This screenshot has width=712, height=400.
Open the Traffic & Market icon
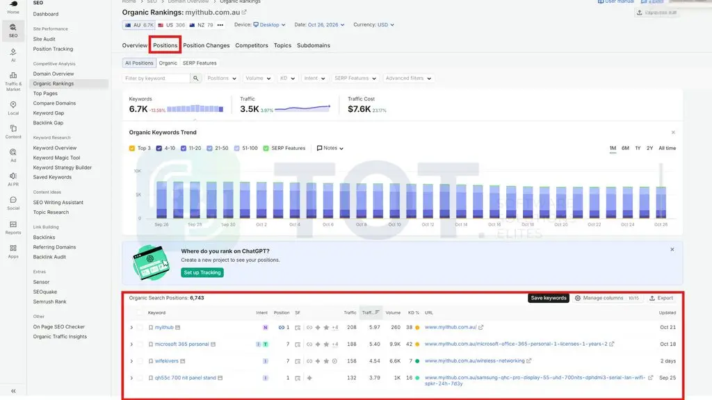pos(13,75)
